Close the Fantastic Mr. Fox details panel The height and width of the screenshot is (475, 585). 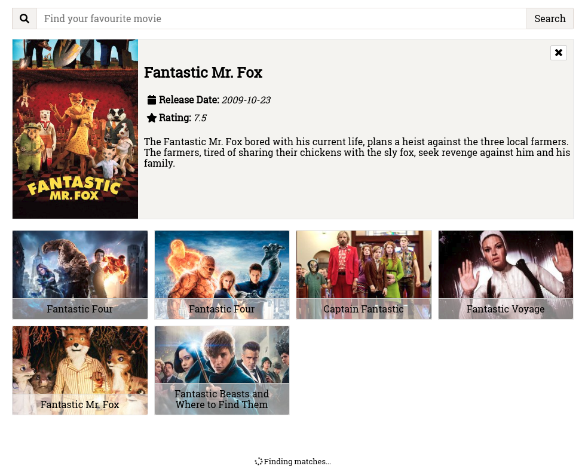click(559, 53)
